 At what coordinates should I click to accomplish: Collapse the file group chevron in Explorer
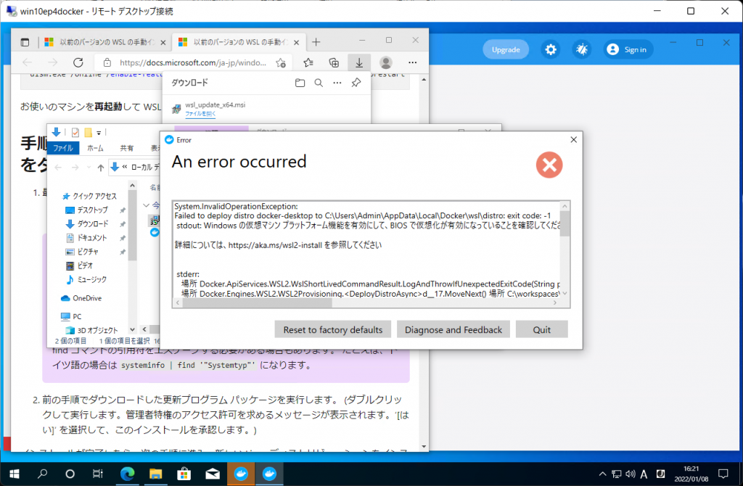[x=146, y=205]
